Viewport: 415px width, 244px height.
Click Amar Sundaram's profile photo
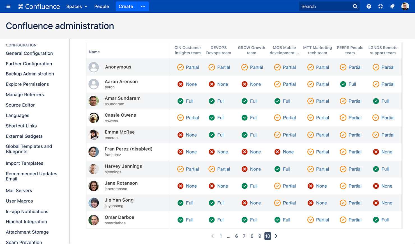pos(94,101)
